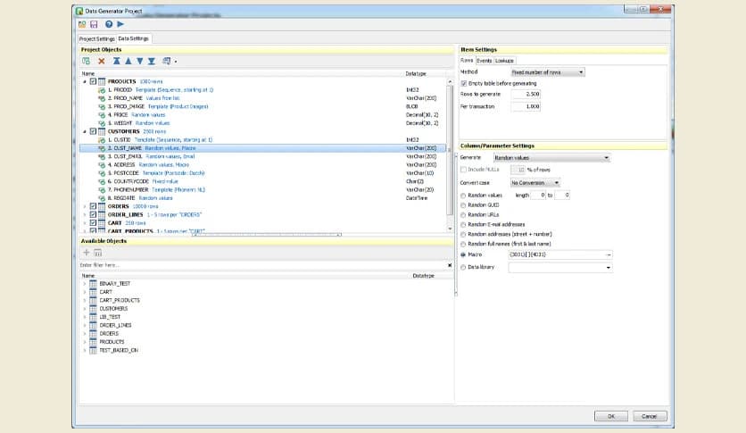Open options icon with dropdown in Project Objects toolbar
Viewport: 746px width, 433px height.
pyautogui.click(x=169, y=61)
